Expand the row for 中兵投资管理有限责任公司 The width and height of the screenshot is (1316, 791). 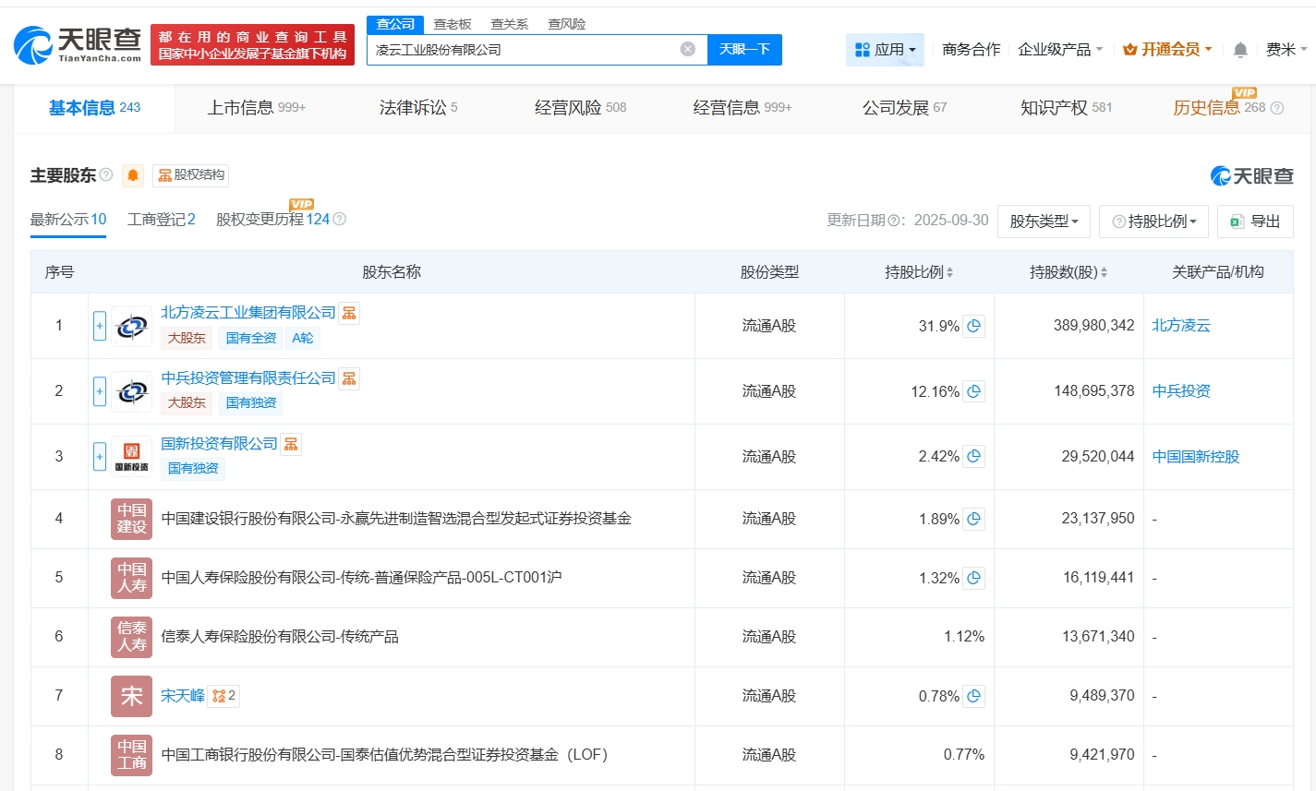(x=99, y=391)
